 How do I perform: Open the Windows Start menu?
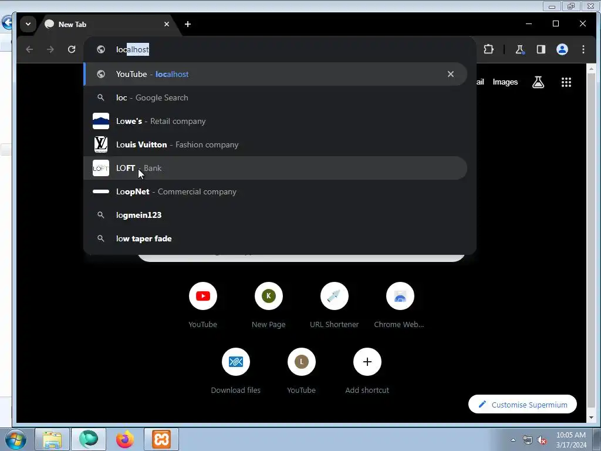(15, 439)
